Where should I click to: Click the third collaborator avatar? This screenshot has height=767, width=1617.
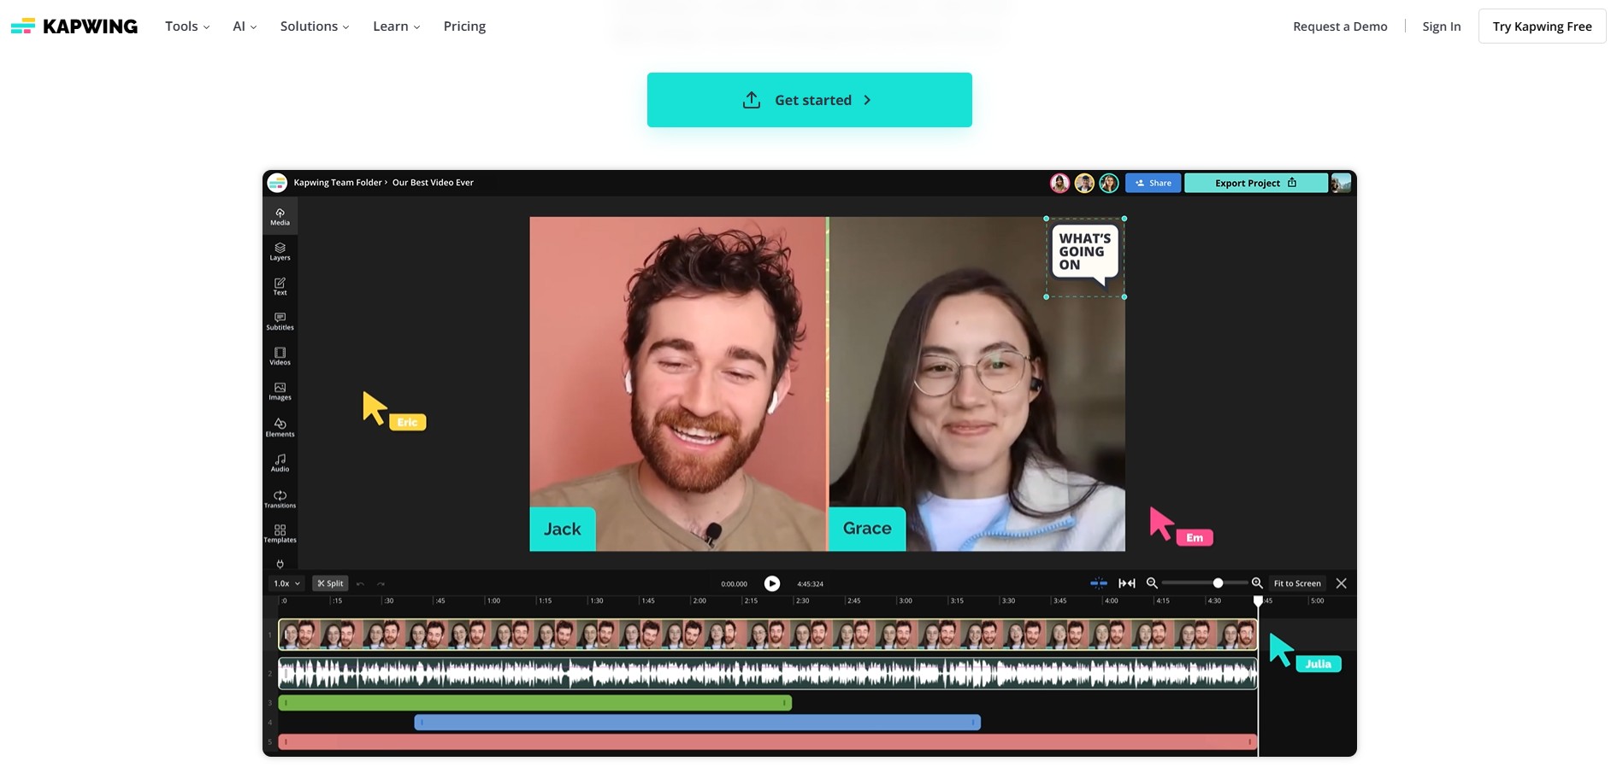pos(1109,183)
